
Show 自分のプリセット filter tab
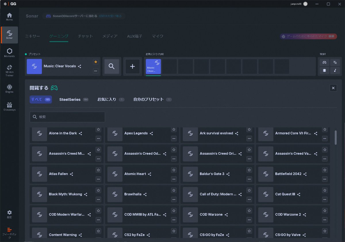[x=152, y=100]
